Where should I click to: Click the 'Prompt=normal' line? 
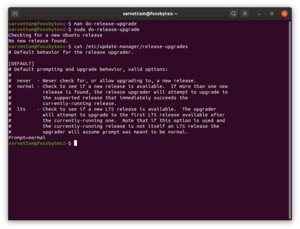(x=27, y=138)
